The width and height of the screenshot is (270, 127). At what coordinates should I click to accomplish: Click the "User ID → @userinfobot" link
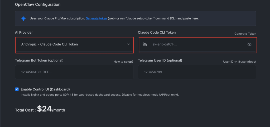point(240,62)
